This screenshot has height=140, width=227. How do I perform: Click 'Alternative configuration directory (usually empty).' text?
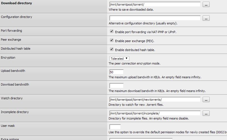(x=143, y=23)
